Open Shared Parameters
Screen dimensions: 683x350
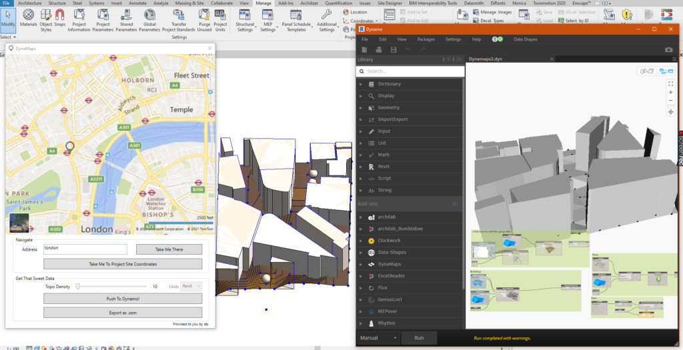pos(126,21)
